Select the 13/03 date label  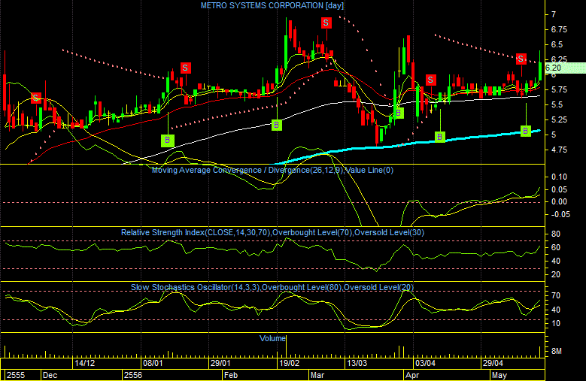357,363
